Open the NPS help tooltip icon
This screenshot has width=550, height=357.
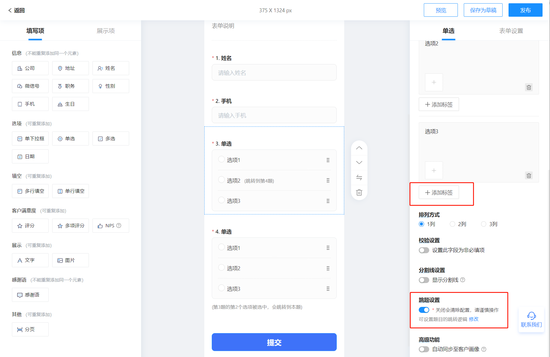pyautogui.click(x=119, y=225)
